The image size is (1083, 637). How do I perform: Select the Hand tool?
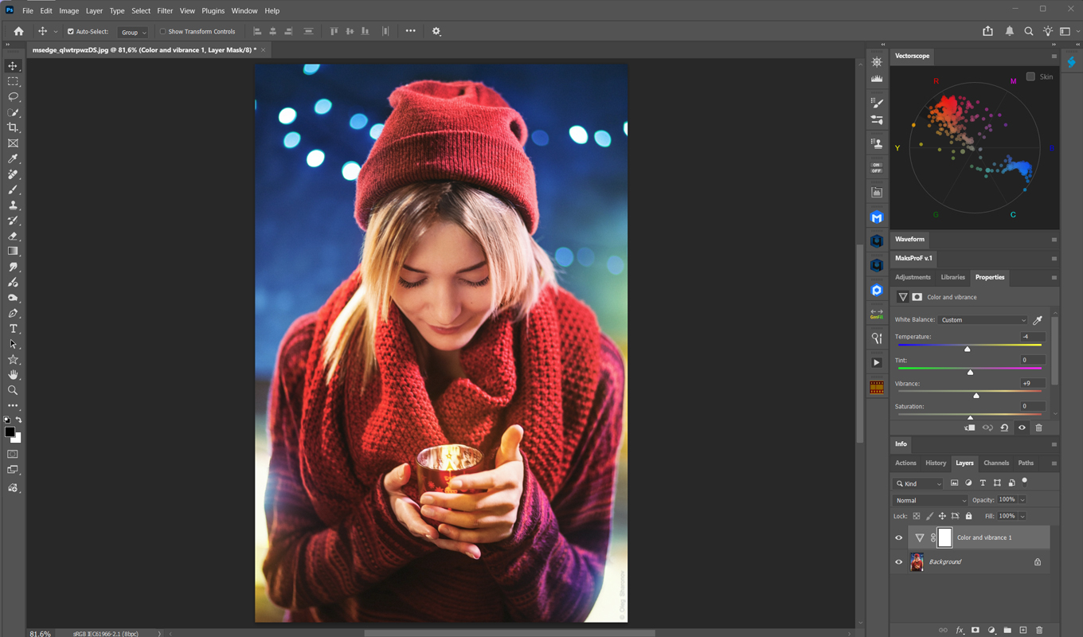13,375
